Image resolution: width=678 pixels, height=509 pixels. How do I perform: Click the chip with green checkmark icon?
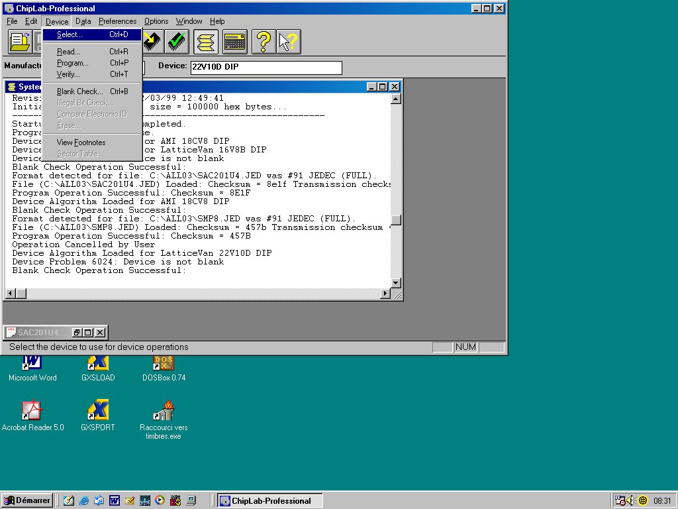coord(177,42)
